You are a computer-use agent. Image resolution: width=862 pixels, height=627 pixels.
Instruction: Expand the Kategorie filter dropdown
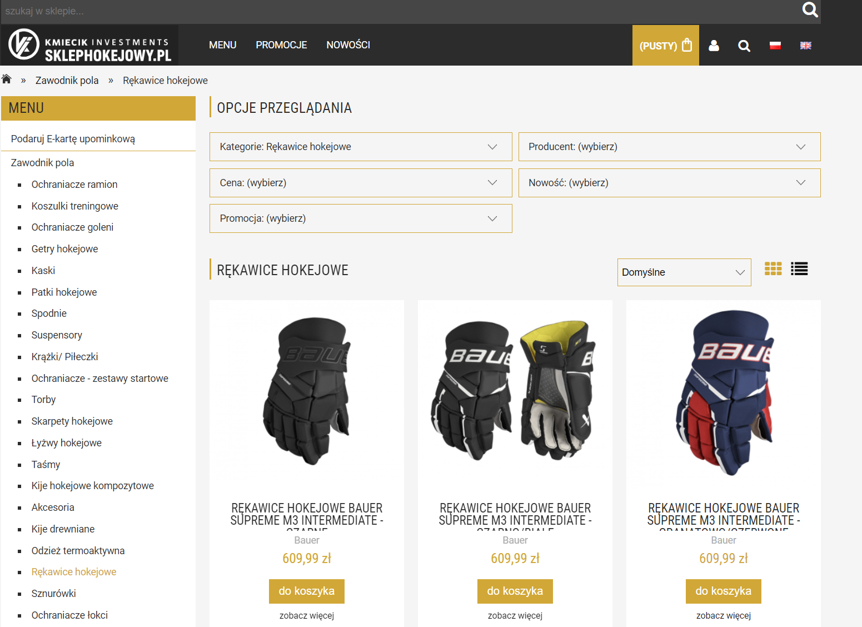click(360, 147)
